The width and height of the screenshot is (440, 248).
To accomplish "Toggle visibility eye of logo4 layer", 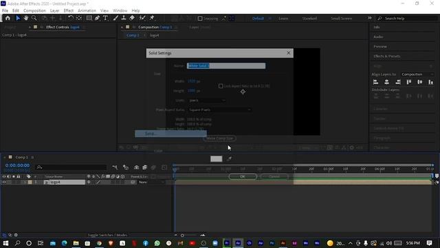I will (4, 182).
